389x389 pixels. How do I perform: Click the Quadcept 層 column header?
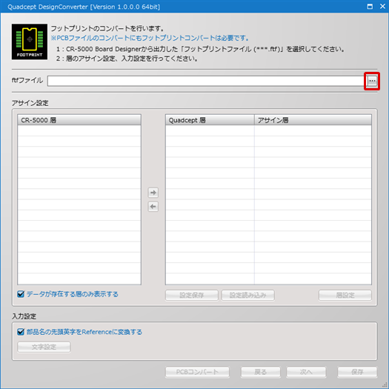pos(210,120)
